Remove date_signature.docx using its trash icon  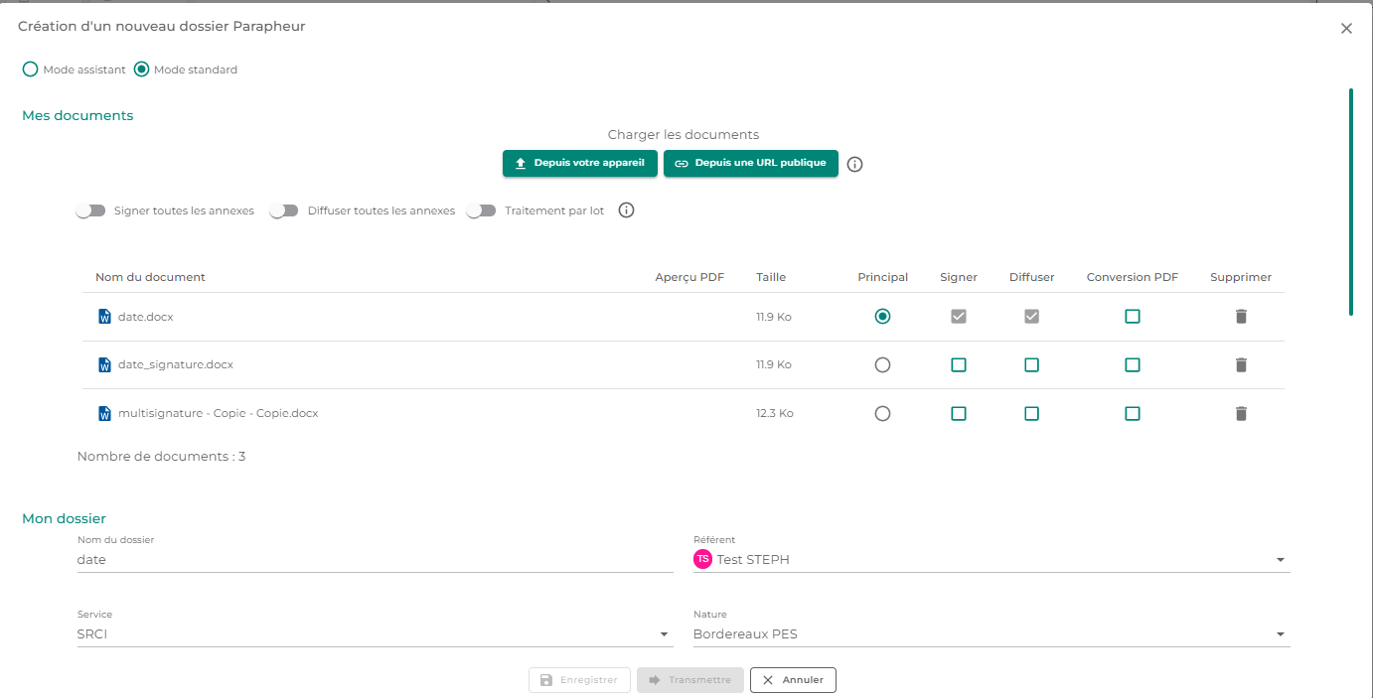coord(1241,364)
